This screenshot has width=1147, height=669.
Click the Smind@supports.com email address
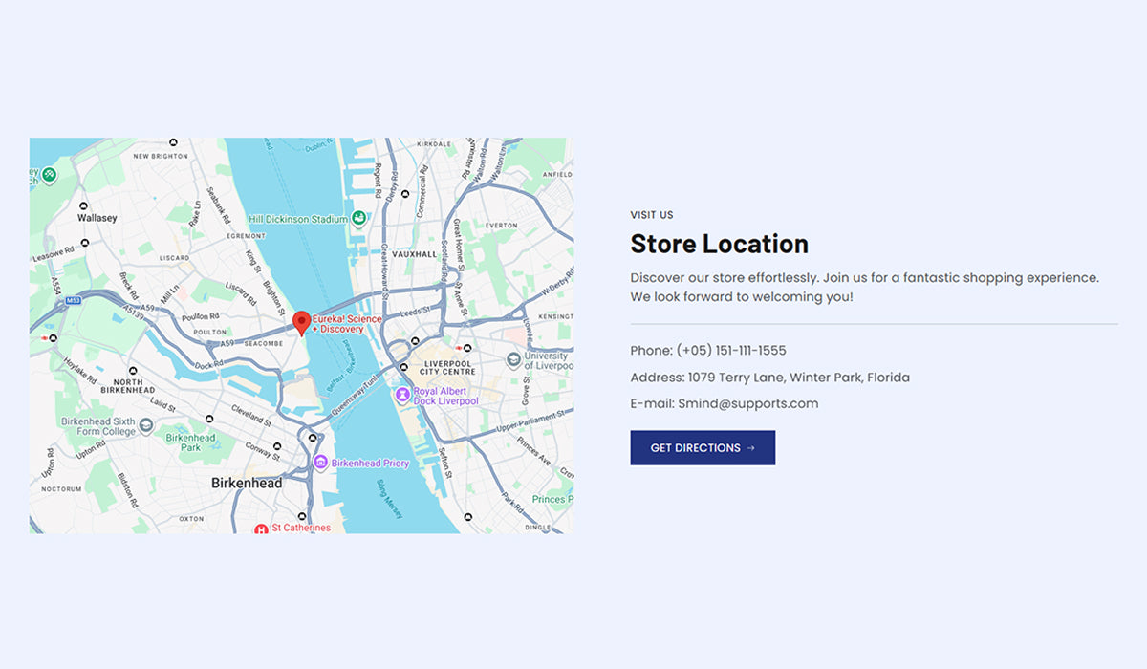(x=748, y=403)
